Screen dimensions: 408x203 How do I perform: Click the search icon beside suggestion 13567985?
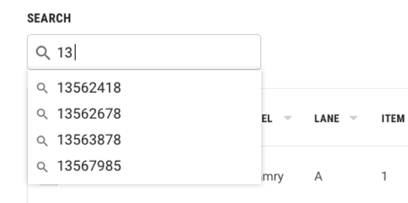point(42,166)
